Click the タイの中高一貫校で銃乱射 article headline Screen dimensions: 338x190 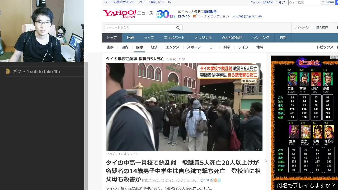[x=183, y=171]
